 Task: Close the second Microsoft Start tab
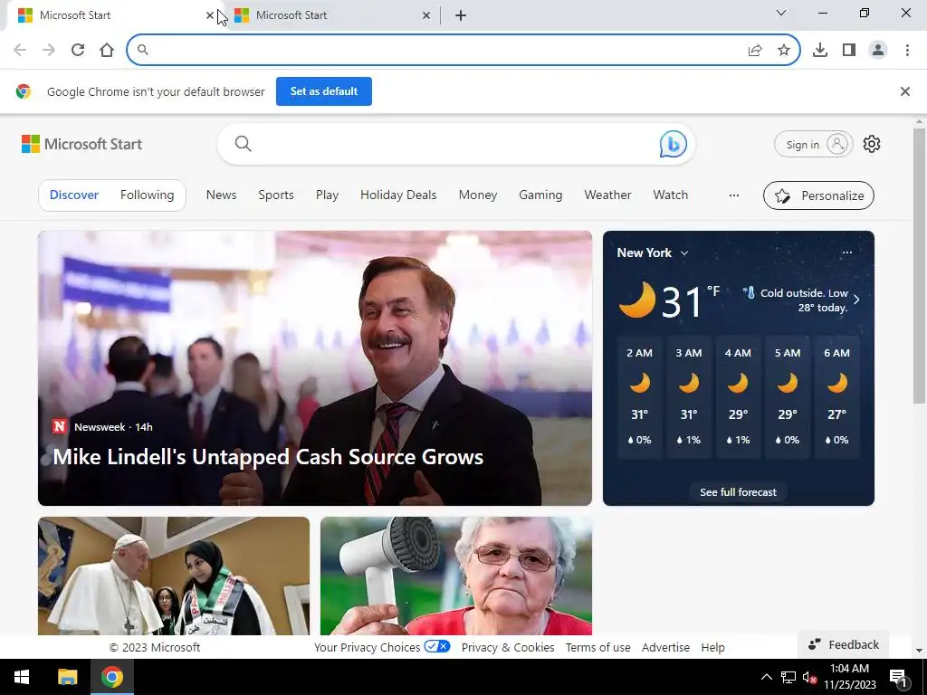click(426, 15)
